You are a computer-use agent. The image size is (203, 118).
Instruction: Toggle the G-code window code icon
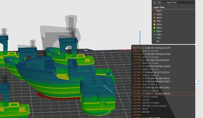[x=159, y=2]
